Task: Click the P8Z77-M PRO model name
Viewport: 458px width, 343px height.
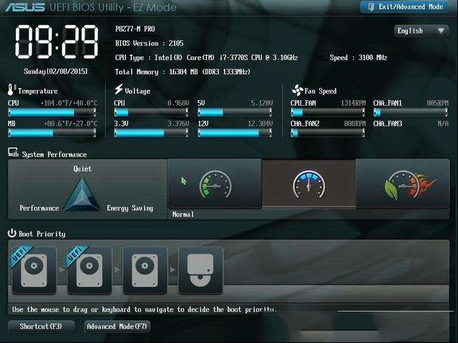Action: click(135, 29)
